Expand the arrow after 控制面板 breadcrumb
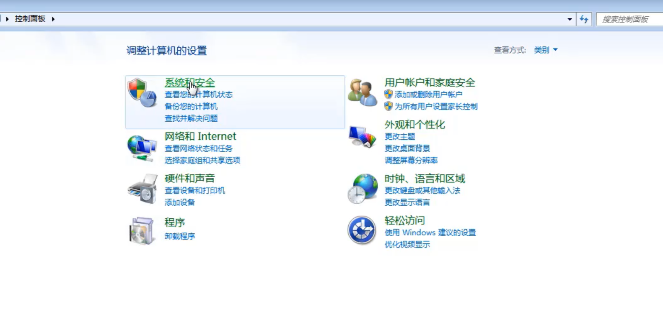Viewport: 663px width, 327px height. (x=53, y=19)
